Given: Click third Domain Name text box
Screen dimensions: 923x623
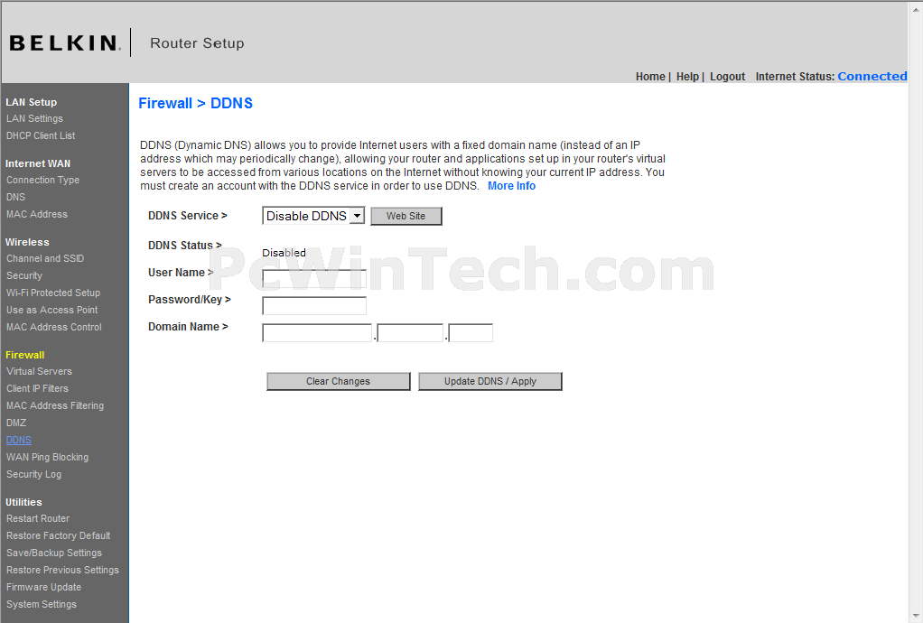Looking at the screenshot, I should click(x=471, y=333).
